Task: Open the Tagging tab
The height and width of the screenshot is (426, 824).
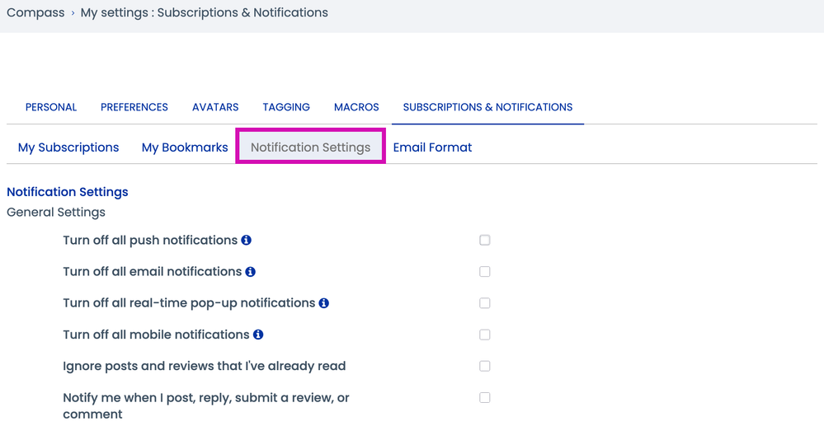Action: tap(286, 107)
